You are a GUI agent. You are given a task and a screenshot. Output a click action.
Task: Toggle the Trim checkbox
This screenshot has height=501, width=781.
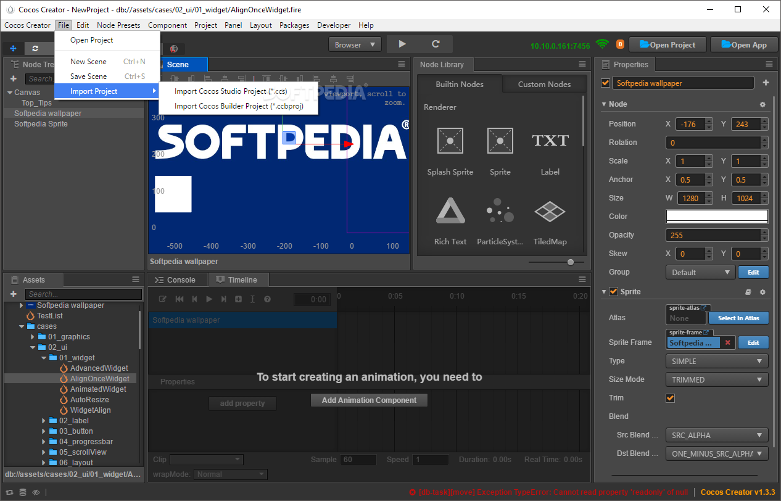(671, 398)
